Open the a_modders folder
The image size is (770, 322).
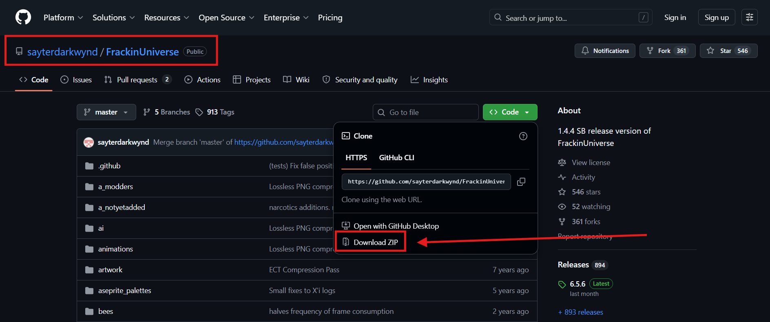pos(115,187)
